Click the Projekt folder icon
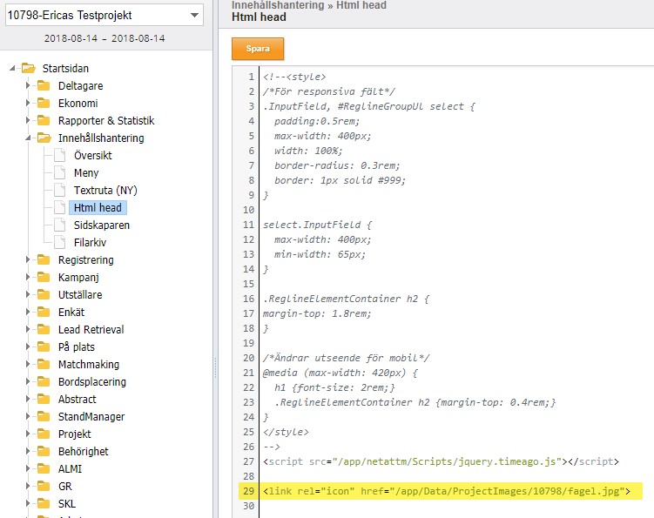 44,434
